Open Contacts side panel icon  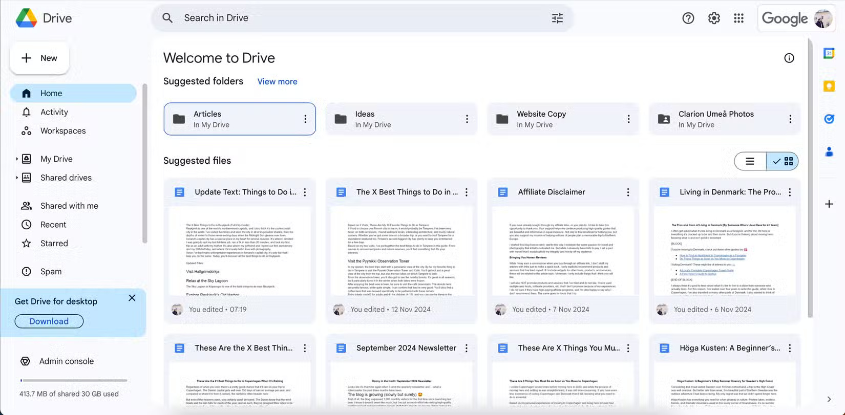[x=829, y=151]
